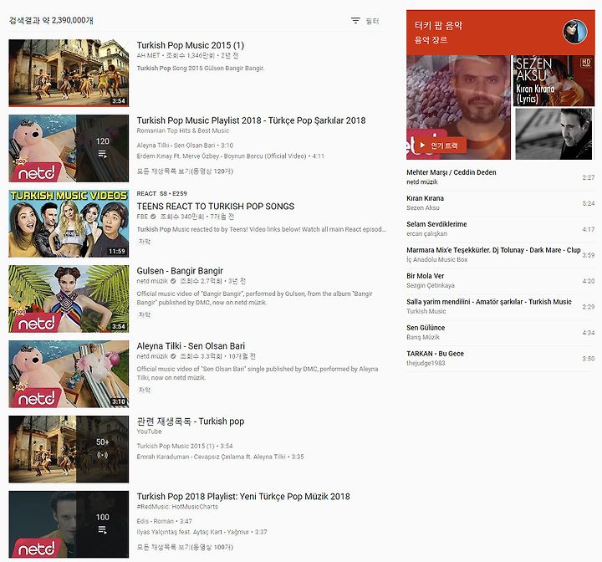This screenshot has height=562, width=602.
Task: Select the Edis - Roman 3:47 playlist entry
Action: coord(165,521)
